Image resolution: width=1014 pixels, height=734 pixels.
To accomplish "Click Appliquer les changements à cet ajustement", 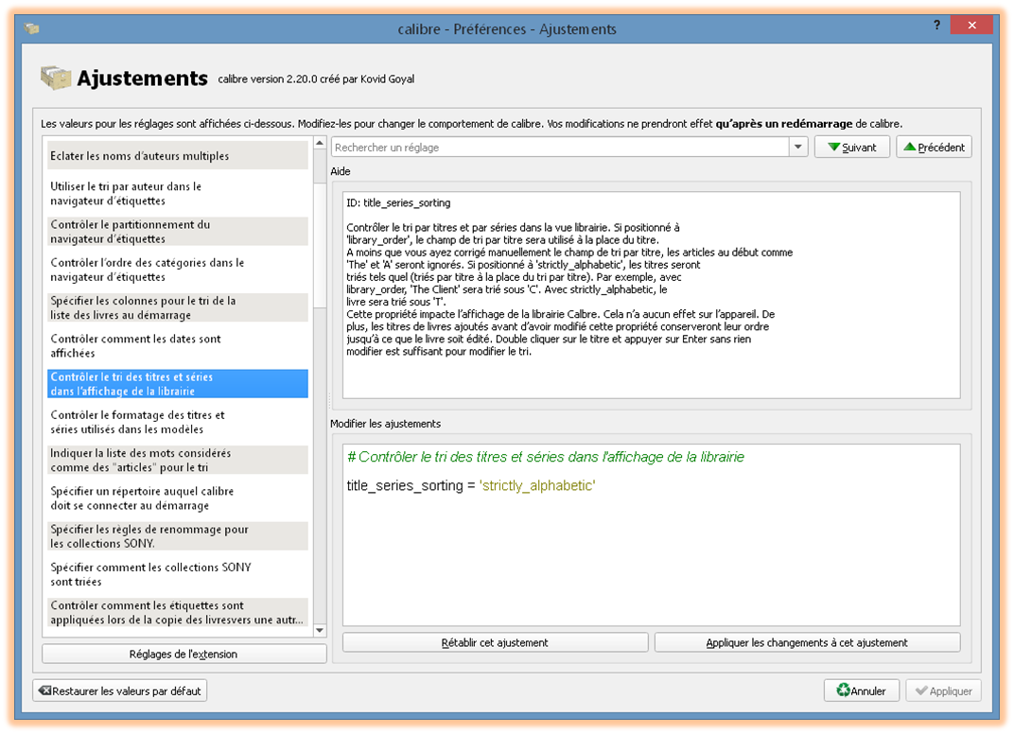I will click(x=807, y=643).
